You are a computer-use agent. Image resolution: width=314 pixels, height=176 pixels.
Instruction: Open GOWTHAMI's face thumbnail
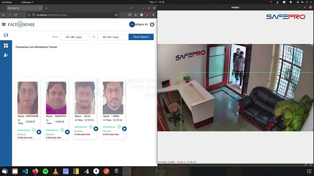pos(27,98)
